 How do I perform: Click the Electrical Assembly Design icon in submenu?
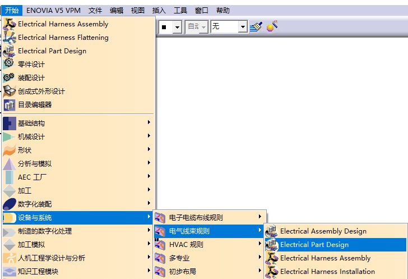272,231
